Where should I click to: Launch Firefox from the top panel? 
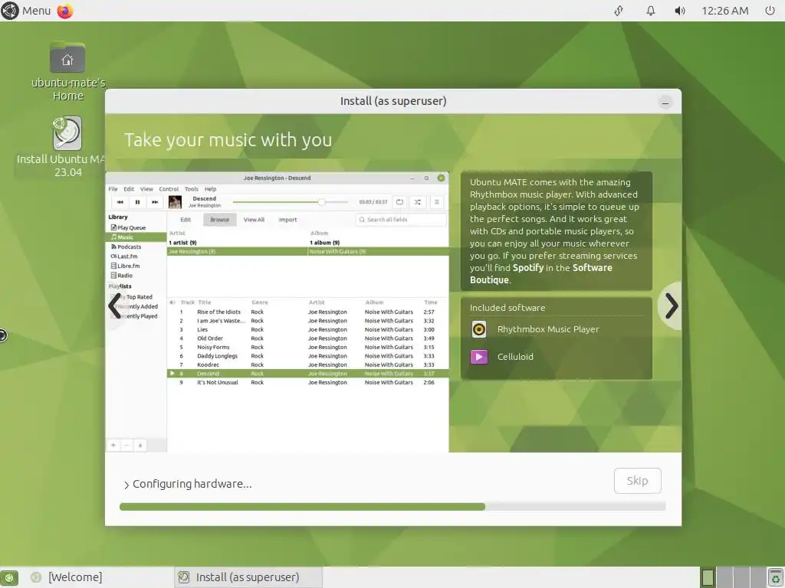pyautogui.click(x=65, y=11)
